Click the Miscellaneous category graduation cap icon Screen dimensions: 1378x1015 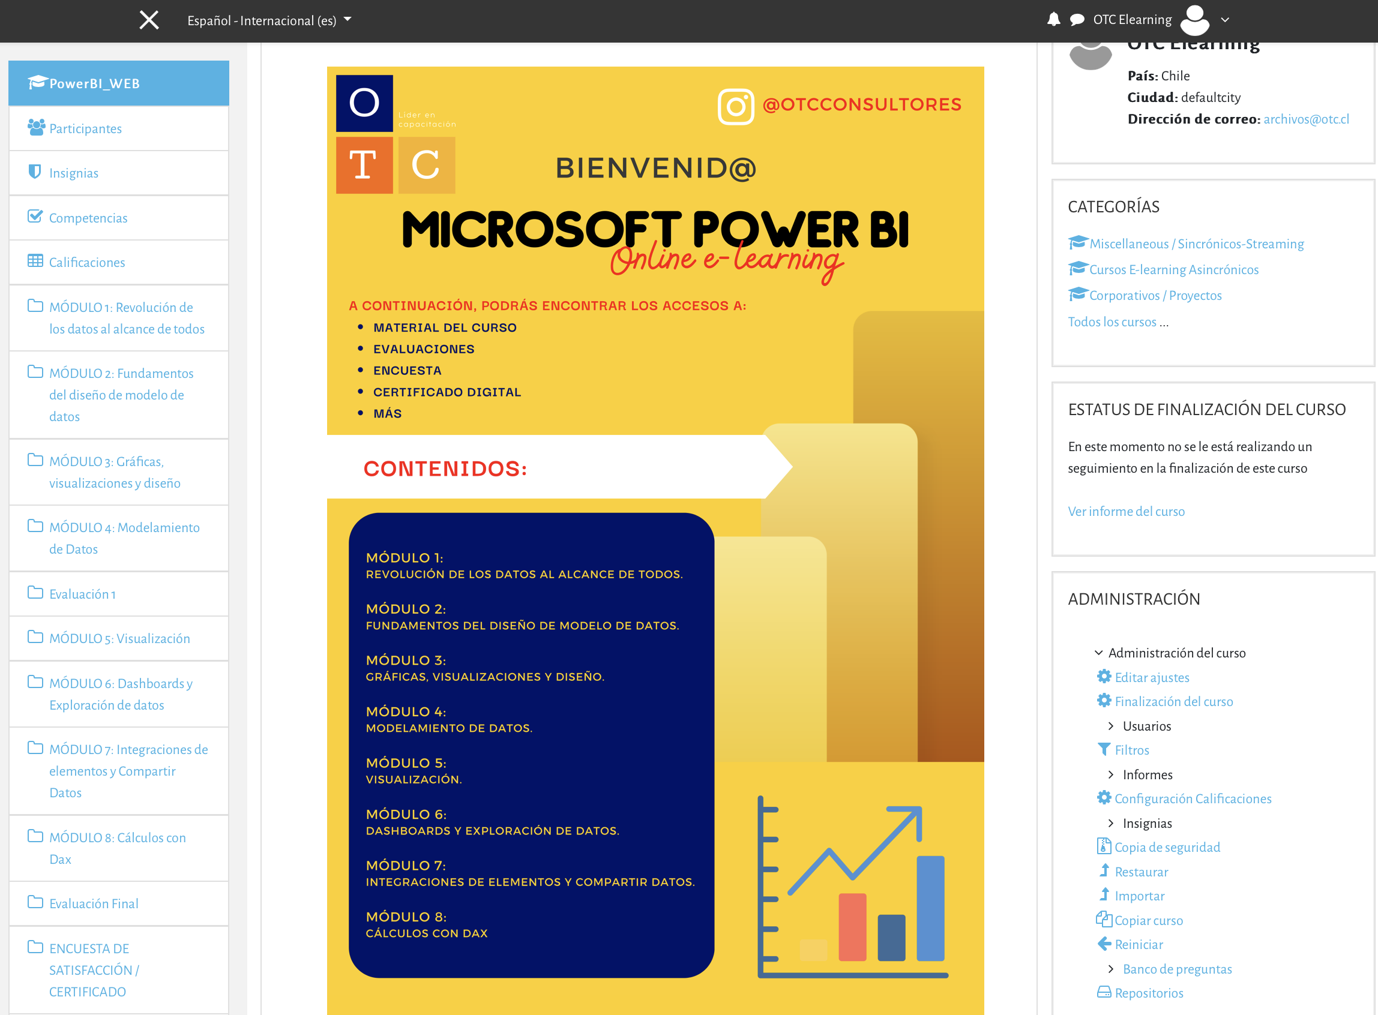coord(1078,243)
